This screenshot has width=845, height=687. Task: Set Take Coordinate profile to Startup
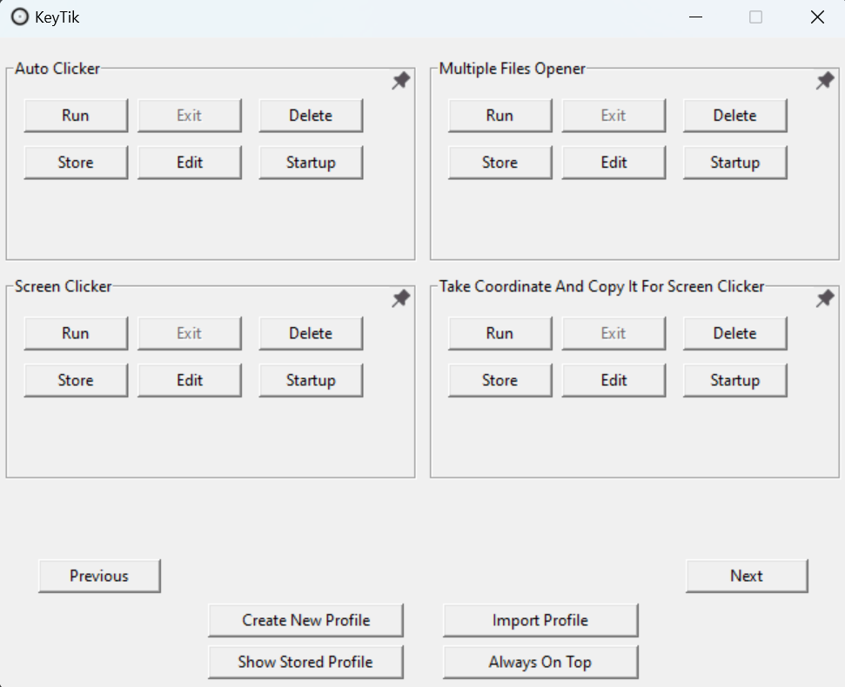pos(735,380)
